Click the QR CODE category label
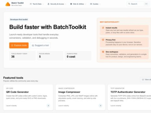The height and width of the screenshot is (113, 151). pos(10,88)
